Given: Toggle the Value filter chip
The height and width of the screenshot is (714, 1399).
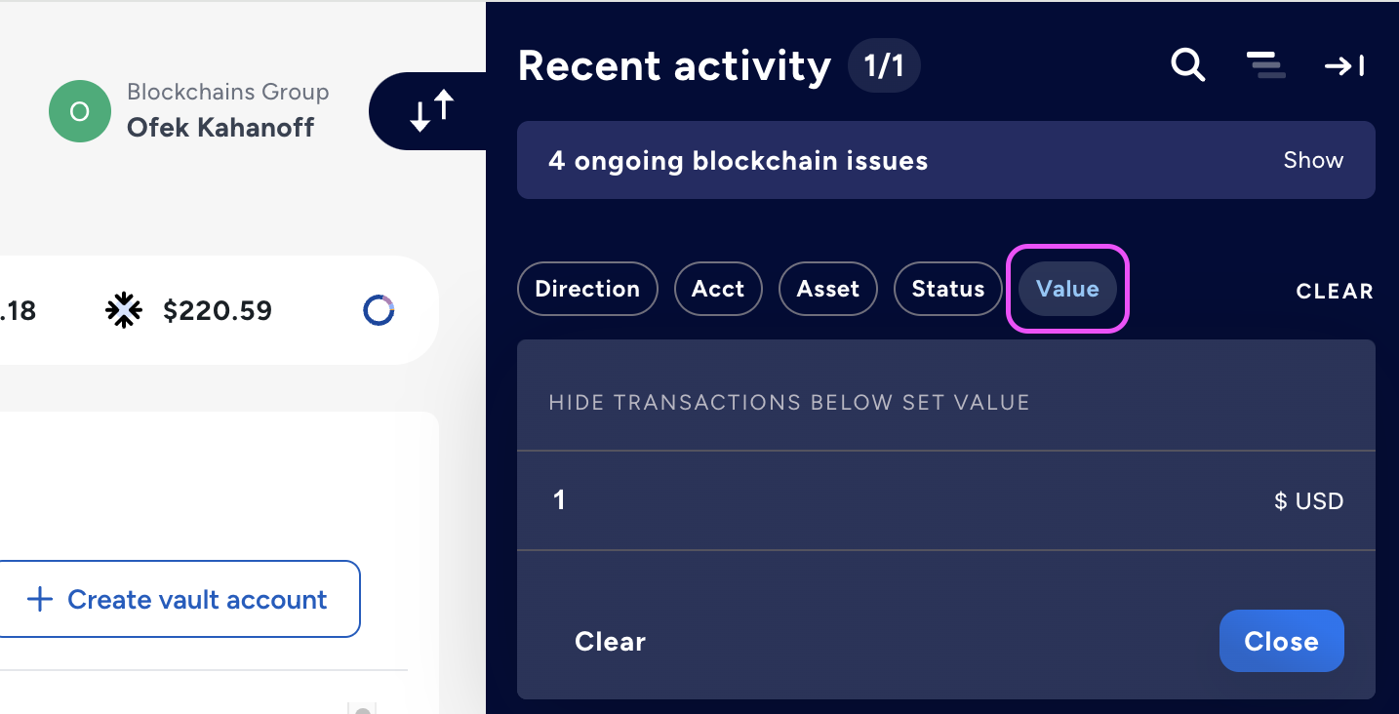Looking at the screenshot, I should pyautogui.click(x=1067, y=289).
